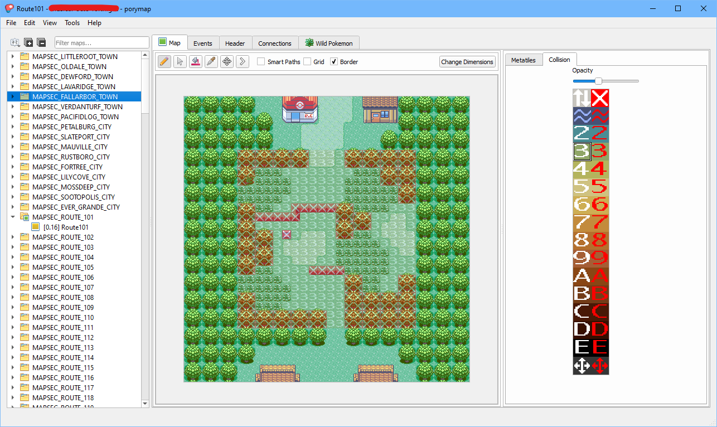Collapse the MAPSEC_ROUTE_101 folder
Viewport: 717px width, 427px height.
point(12,217)
